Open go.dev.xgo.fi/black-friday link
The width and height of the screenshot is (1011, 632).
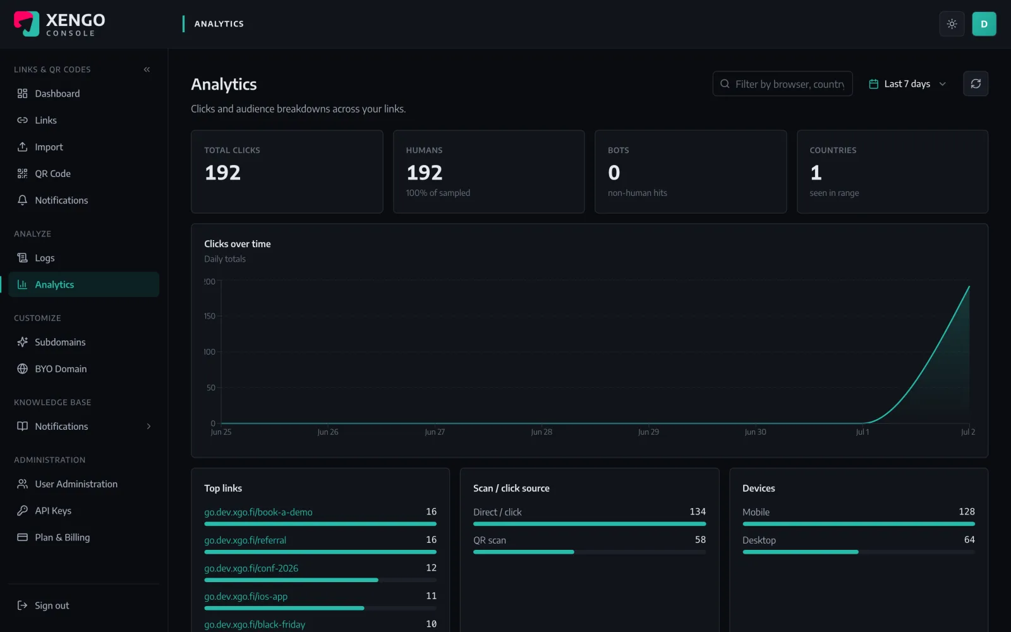255,624
